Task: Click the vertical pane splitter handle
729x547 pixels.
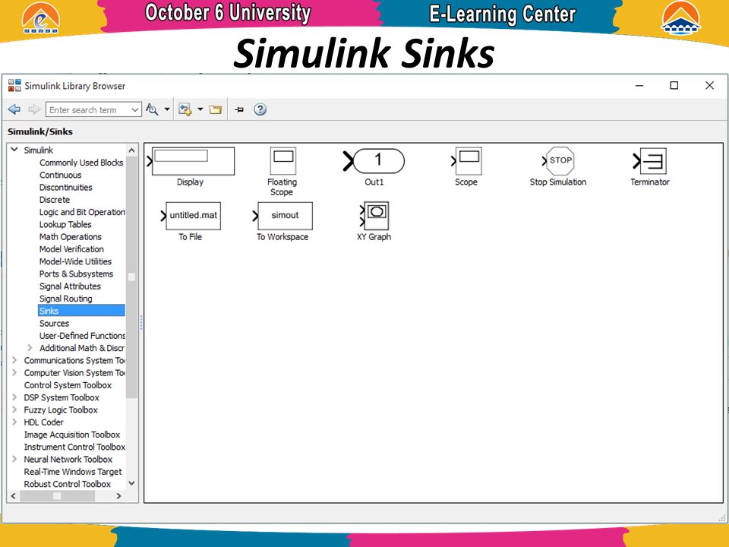Action: click(141, 322)
